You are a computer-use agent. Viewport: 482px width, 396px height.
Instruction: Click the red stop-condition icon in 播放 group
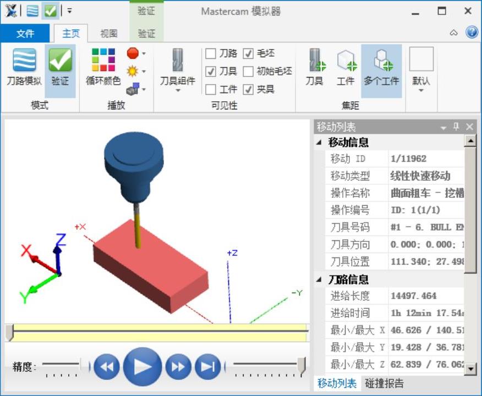[x=133, y=53]
